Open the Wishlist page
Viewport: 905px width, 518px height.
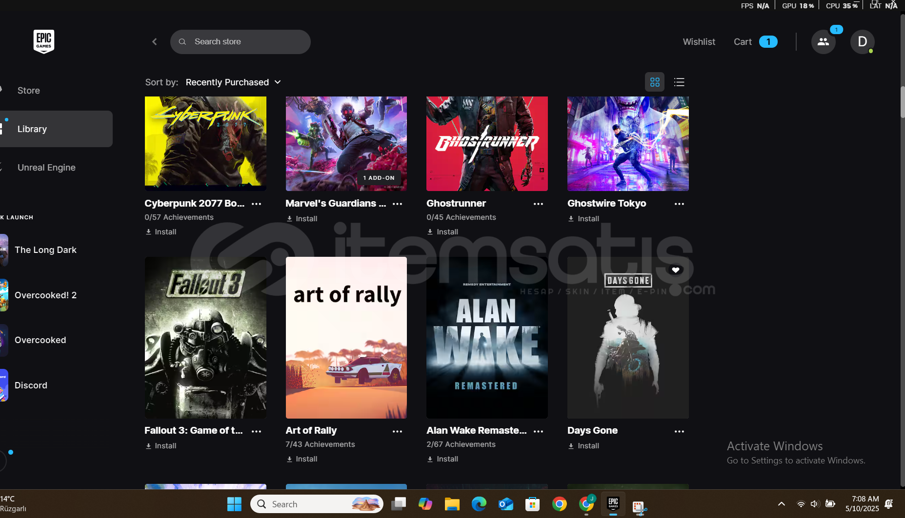click(699, 42)
